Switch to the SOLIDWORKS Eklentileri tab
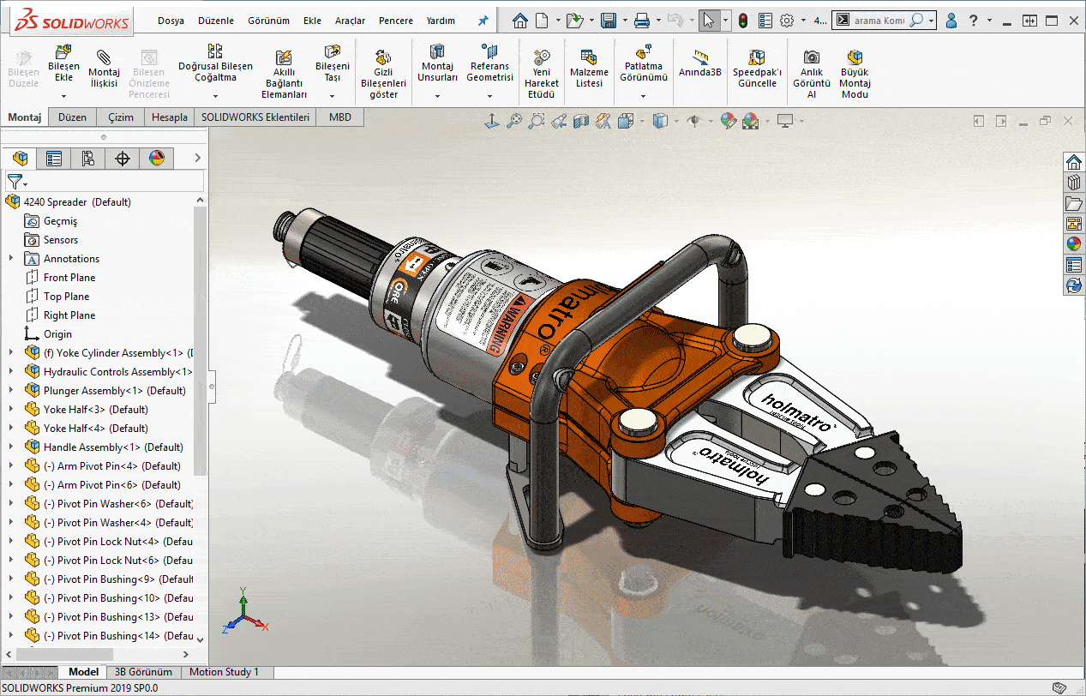 click(x=255, y=117)
